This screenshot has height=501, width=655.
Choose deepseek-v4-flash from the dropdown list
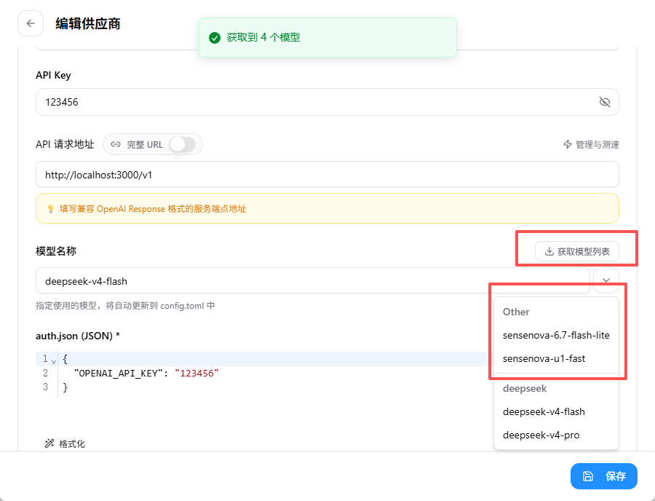point(556,411)
